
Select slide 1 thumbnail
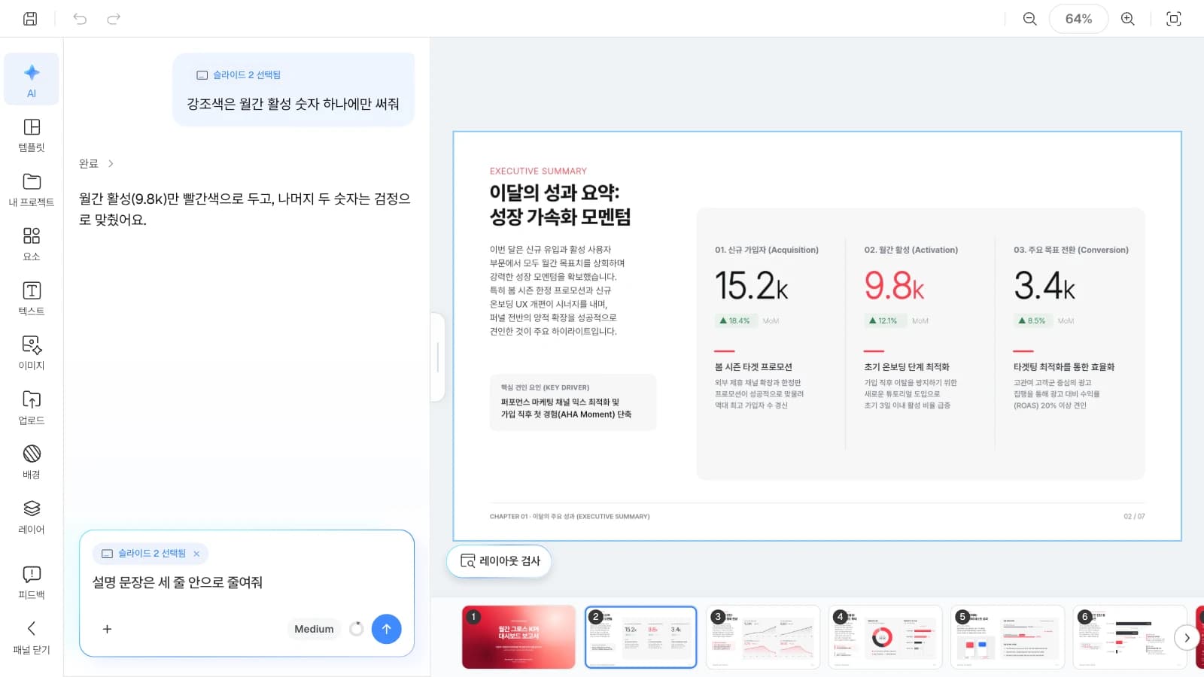tap(518, 637)
